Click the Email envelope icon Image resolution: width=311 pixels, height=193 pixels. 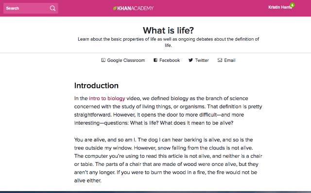(x=220, y=60)
